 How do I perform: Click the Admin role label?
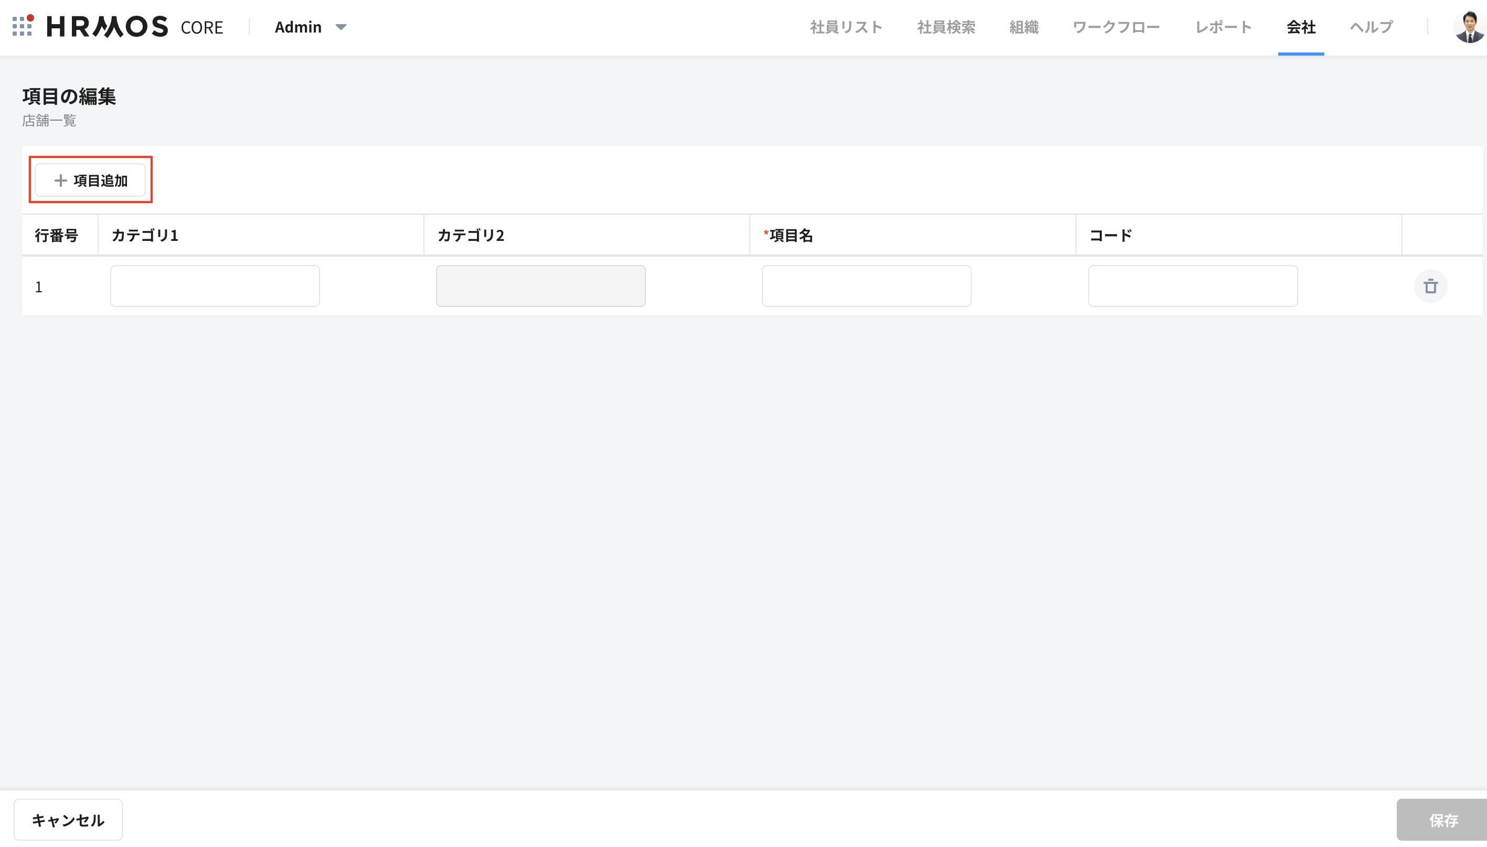pyautogui.click(x=298, y=27)
